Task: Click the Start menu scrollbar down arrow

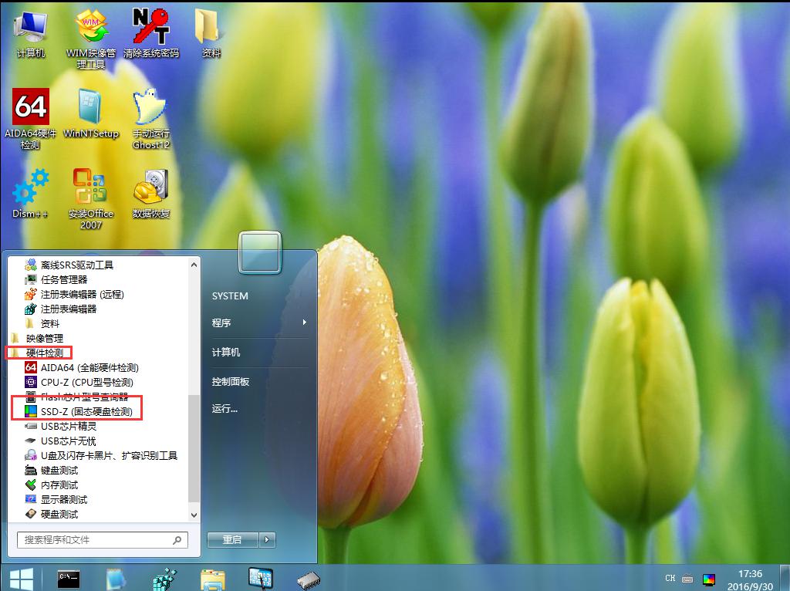Action: [194, 515]
